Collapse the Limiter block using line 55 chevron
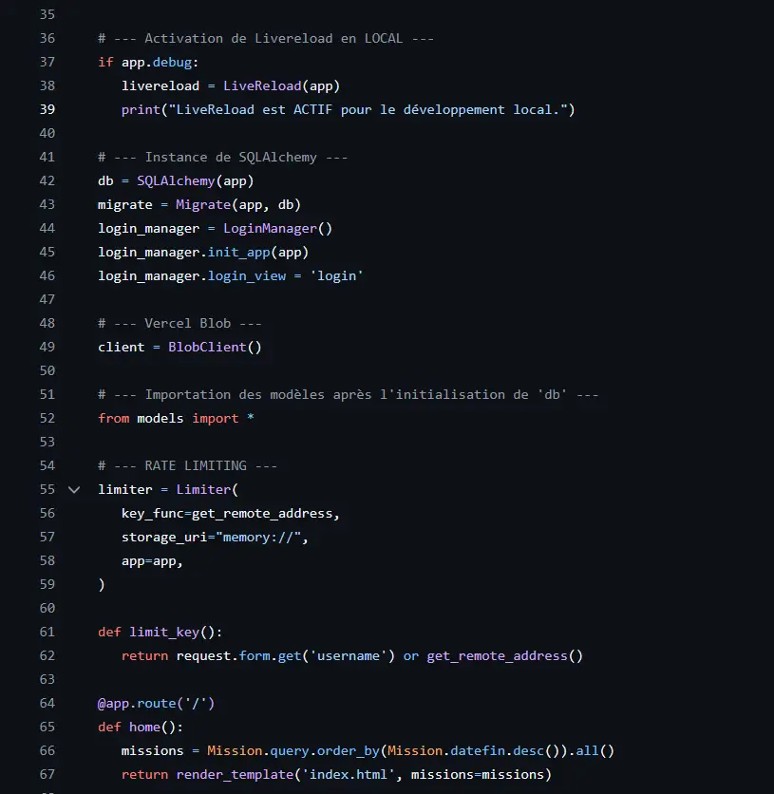Screen dimensions: 774x794 [73, 489]
